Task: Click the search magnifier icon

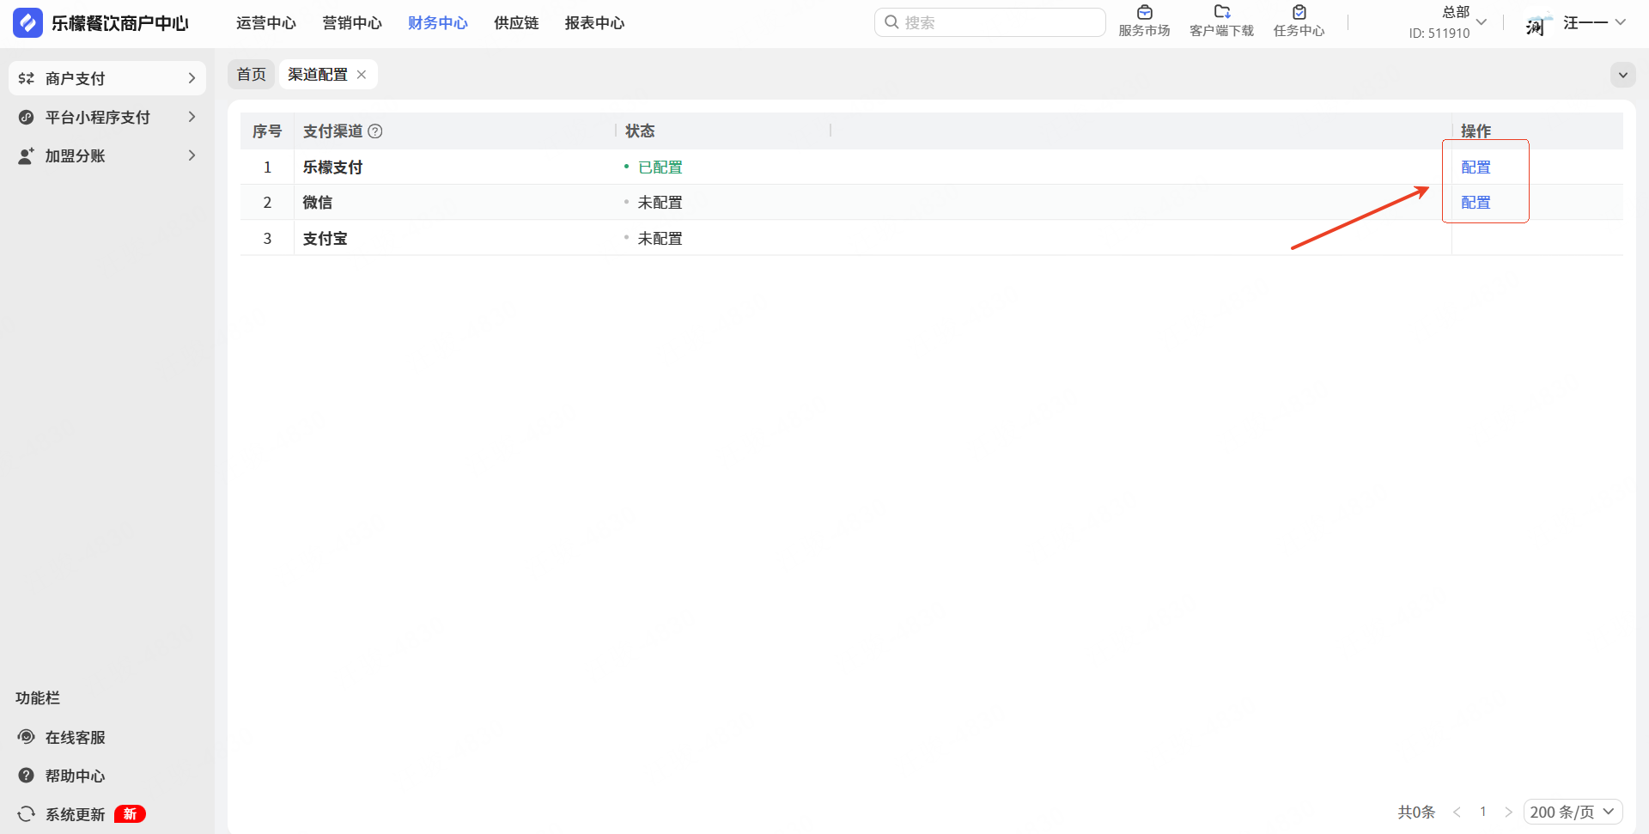Action: (x=891, y=22)
